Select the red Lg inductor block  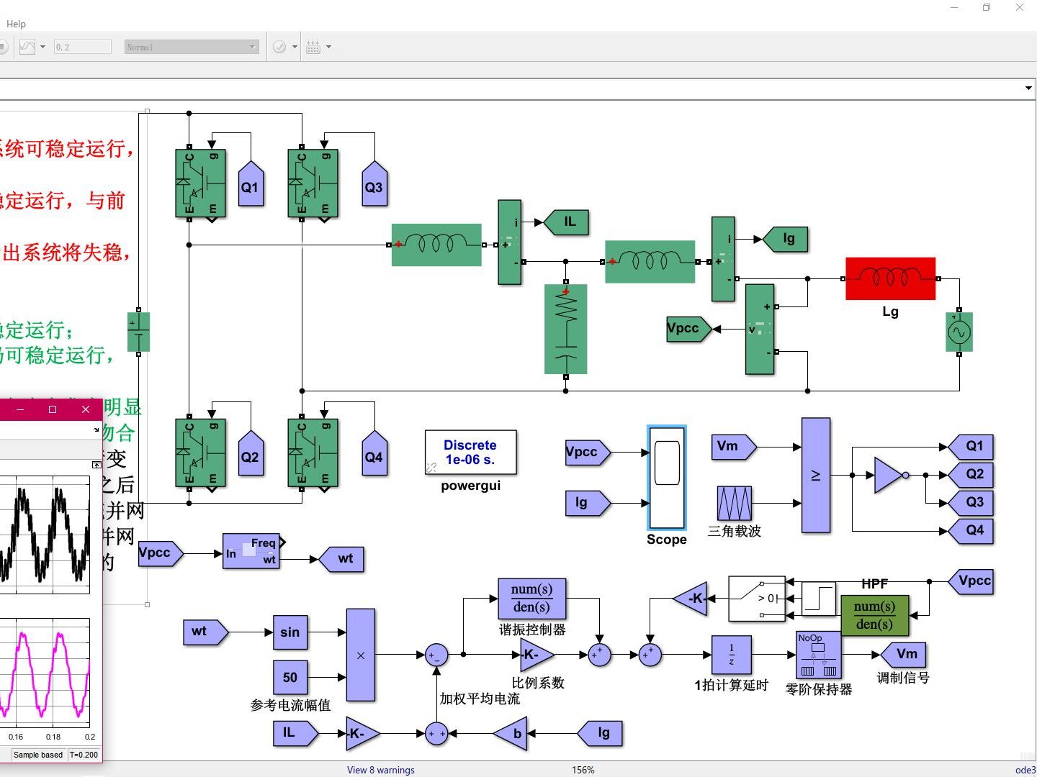coord(890,278)
